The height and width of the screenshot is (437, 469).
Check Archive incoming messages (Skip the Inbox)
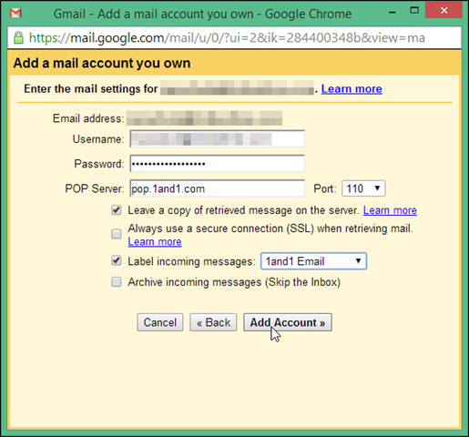(117, 282)
